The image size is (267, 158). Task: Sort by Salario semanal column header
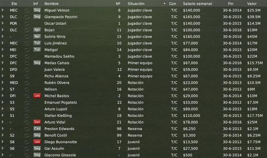coord(197,4)
